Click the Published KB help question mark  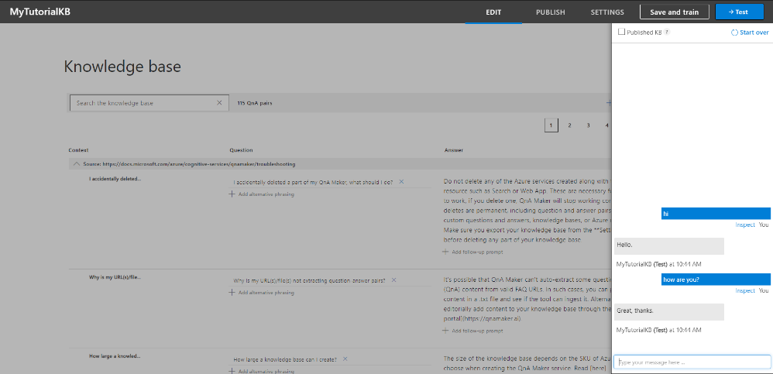667,32
